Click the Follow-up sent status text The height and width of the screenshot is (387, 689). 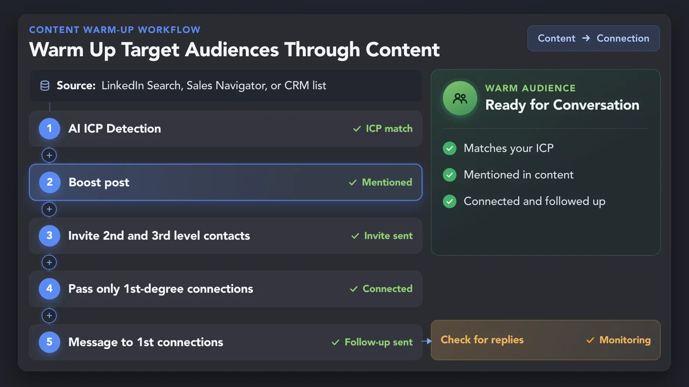(379, 342)
